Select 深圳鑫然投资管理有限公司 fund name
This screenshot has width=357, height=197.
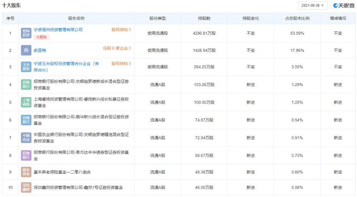click(x=78, y=187)
